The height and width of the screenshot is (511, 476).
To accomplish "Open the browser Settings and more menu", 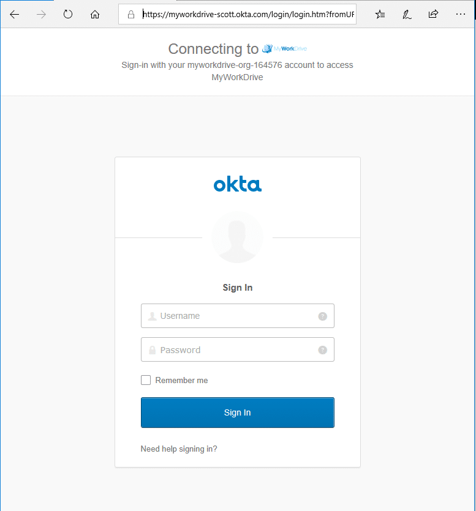I will pyautogui.click(x=461, y=14).
